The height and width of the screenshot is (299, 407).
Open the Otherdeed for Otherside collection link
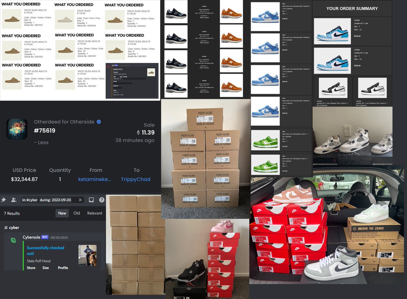[x=64, y=122]
